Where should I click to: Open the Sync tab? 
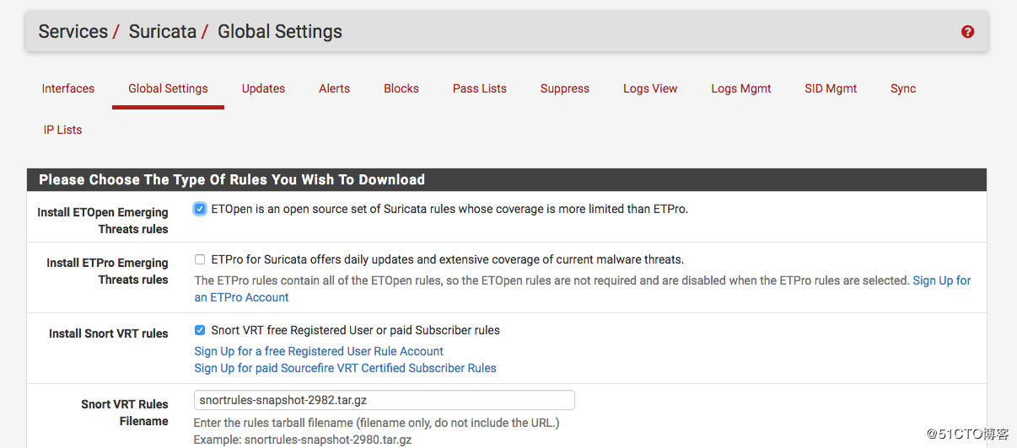[x=903, y=88]
